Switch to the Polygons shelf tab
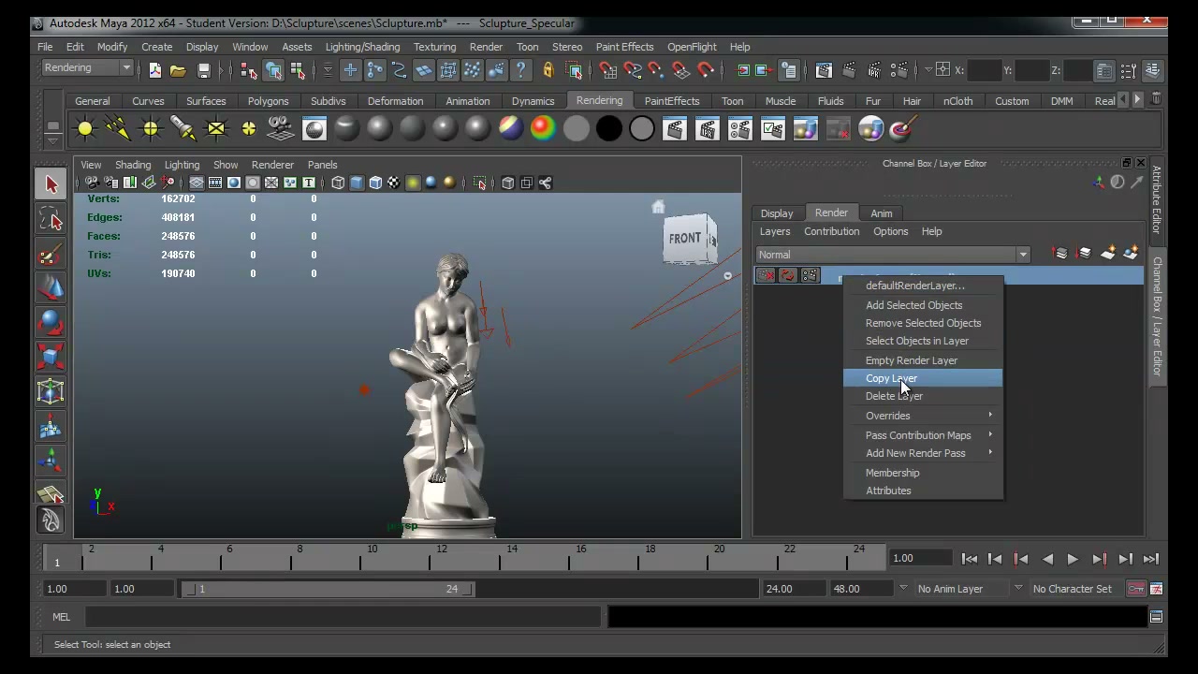The image size is (1198, 674). (268, 101)
